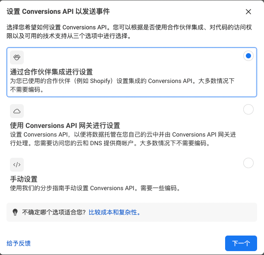Click the cloud gateway icon

pos(17,111)
